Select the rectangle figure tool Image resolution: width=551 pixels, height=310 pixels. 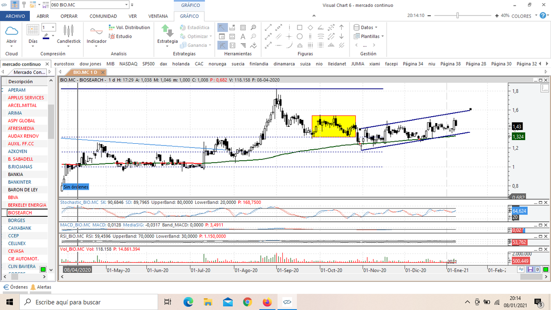pyautogui.click(x=299, y=28)
